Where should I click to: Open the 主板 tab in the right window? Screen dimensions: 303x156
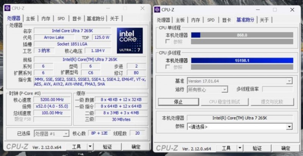(180, 20)
